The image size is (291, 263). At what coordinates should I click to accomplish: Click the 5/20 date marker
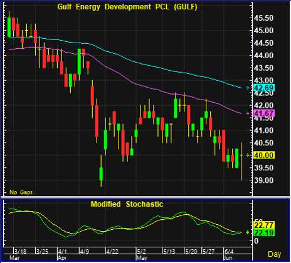point(191,251)
